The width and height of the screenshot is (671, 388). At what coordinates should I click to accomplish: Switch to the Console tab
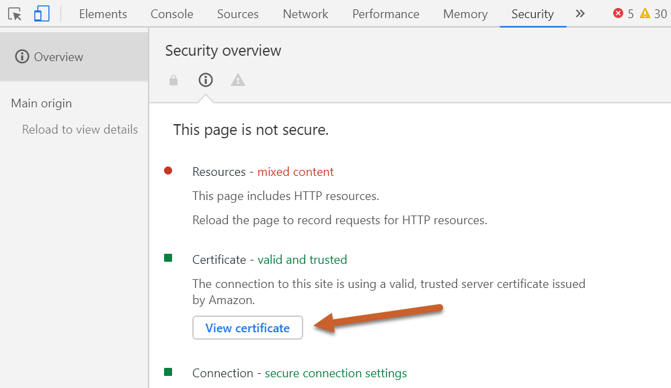(172, 14)
